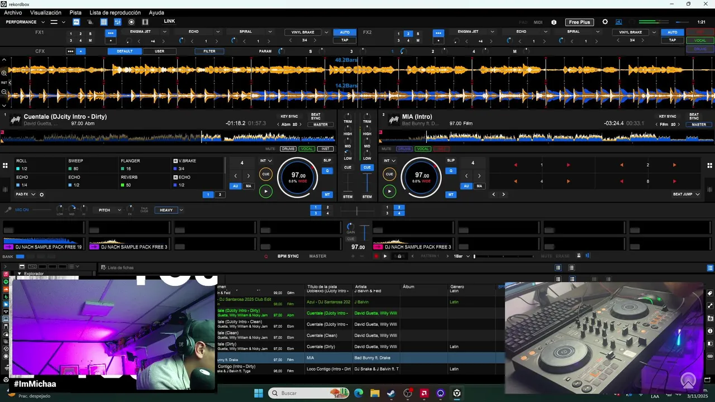Click the recording panel icon in top toolbar
The width and height of the screenshot is (715, 402).
131,22
